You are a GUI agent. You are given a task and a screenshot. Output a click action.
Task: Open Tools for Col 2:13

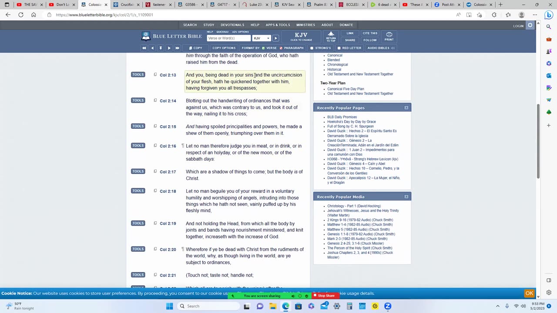(x=138, y=74)
